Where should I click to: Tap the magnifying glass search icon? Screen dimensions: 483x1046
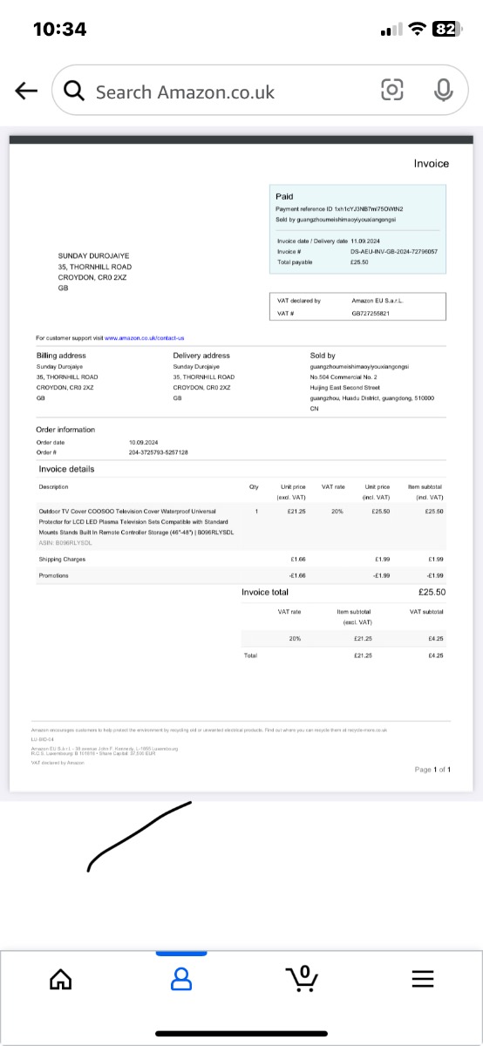[75, 91]
